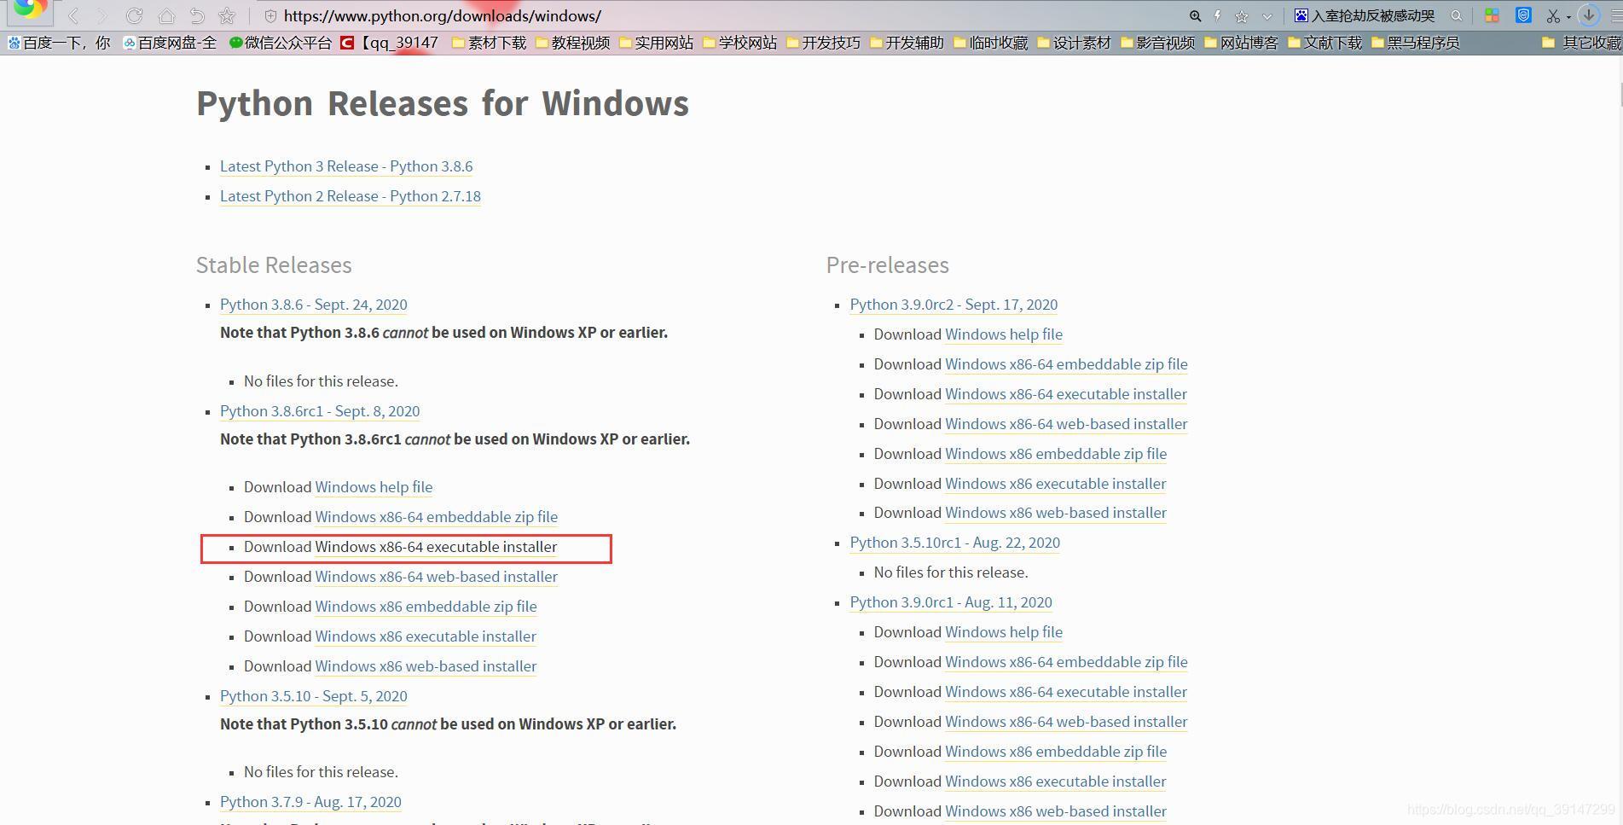Open Latest Python 3 Release - Python 3.8.6 link
Image resolution: width=1623 pixels, height=825 pixels.
[346, 166]
